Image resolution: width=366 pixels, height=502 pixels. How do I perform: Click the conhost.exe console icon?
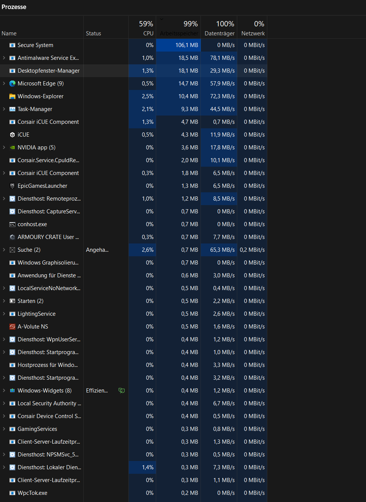point(12,224)
